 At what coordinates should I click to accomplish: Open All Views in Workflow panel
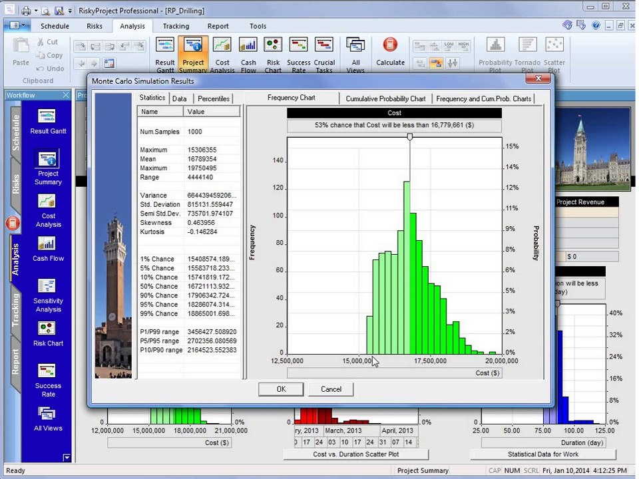point(48,419)
